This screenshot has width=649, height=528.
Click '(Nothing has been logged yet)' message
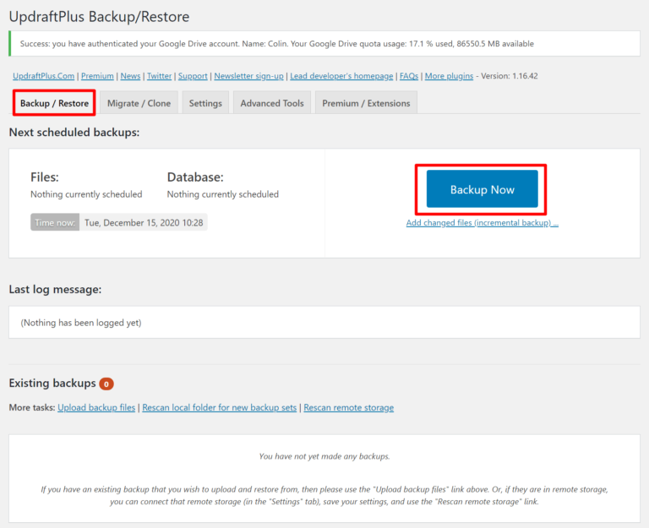click(81, 323)
